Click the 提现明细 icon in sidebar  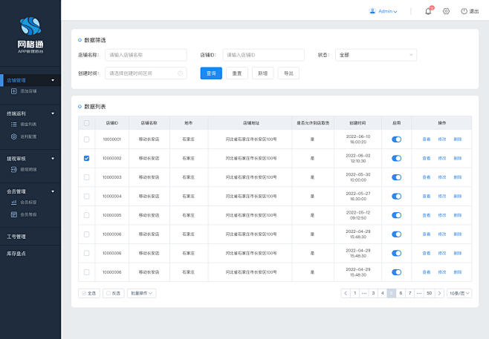(14, 170)
